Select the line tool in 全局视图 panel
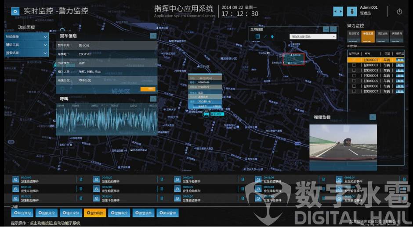The height and width of the screenshot is (227, 413). coord(265,36)
